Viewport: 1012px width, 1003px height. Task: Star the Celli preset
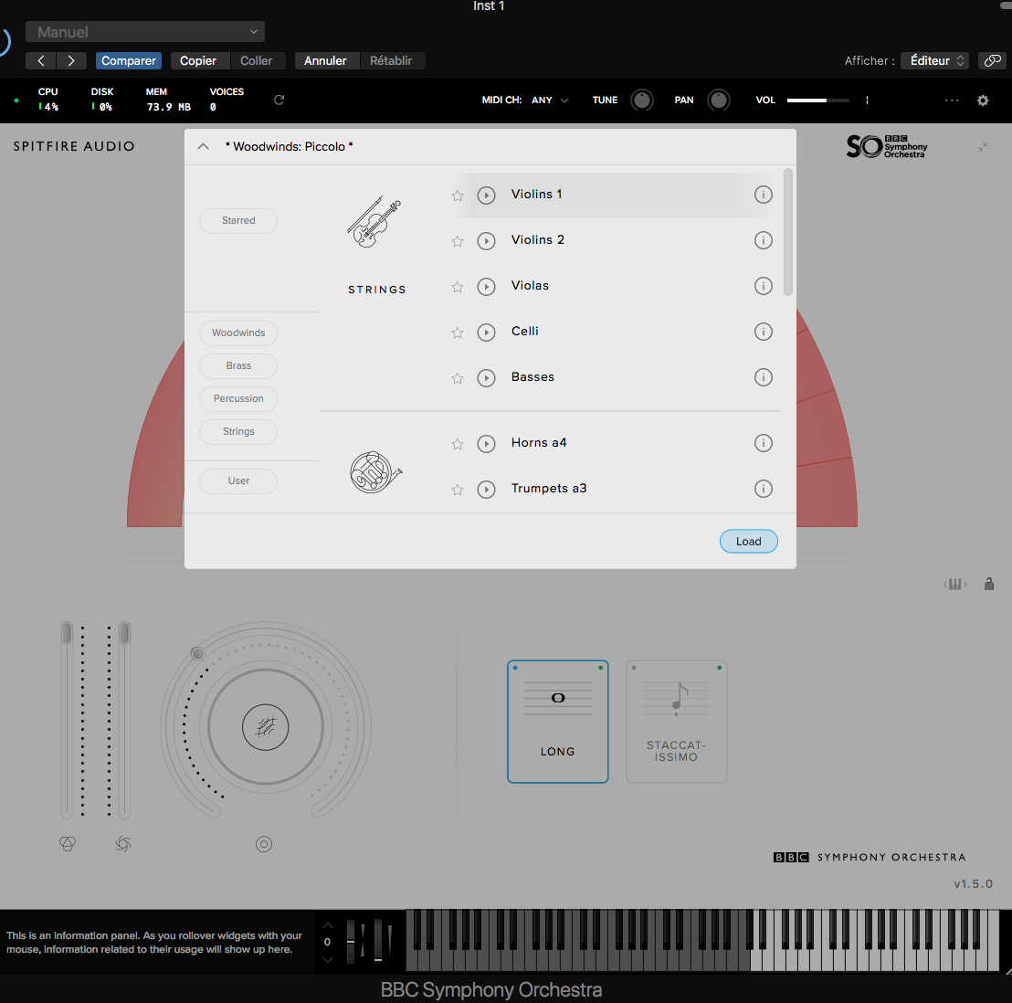click(x=458, y=333)
